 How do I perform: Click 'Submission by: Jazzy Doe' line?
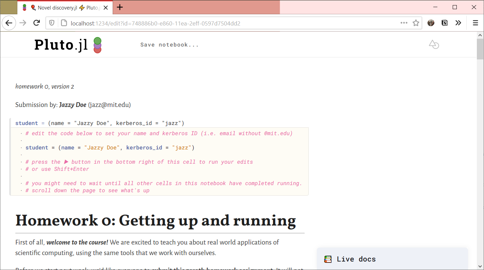tap(73, 105)
